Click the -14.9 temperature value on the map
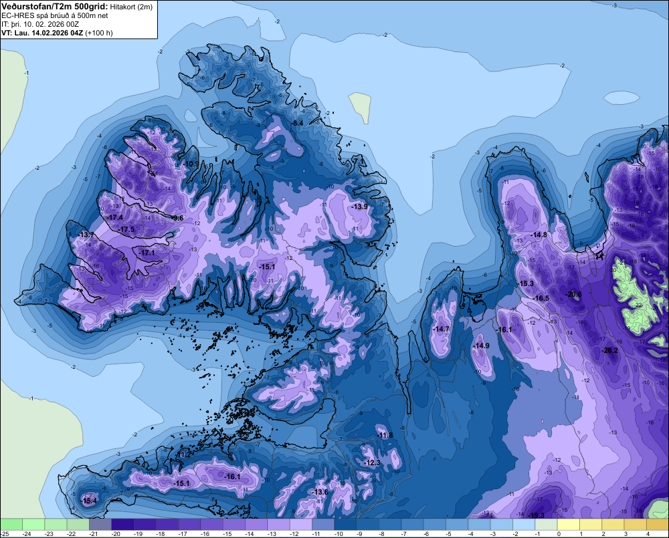Screen dimensions: 669x538 point(481,346)
